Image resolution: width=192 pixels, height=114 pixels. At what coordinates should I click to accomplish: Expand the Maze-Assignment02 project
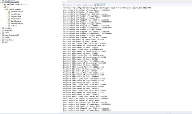click(x=1, y=35)
